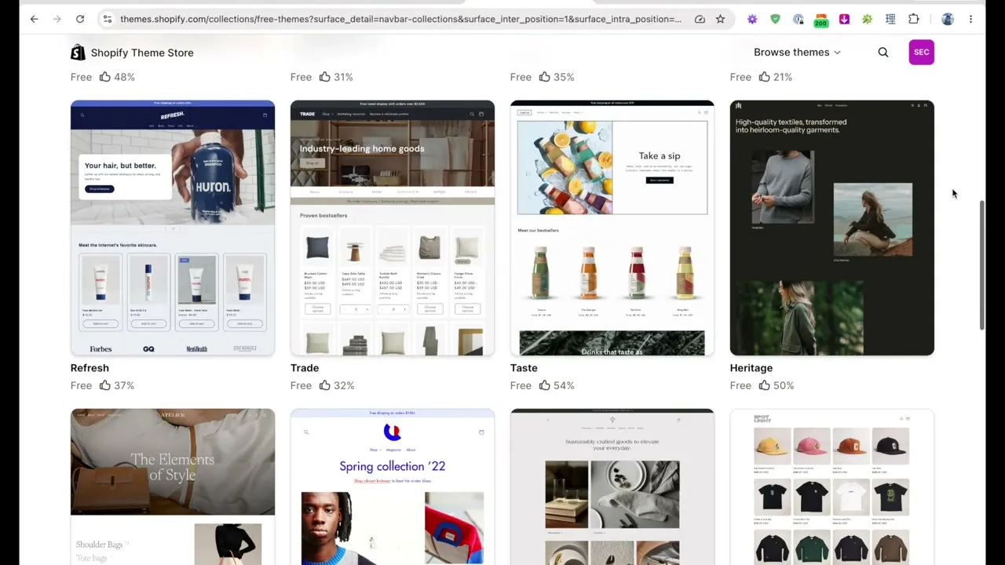Open the Taste theme title link
This screenshot has width=1005, height=565.
(x=524, y=368)
